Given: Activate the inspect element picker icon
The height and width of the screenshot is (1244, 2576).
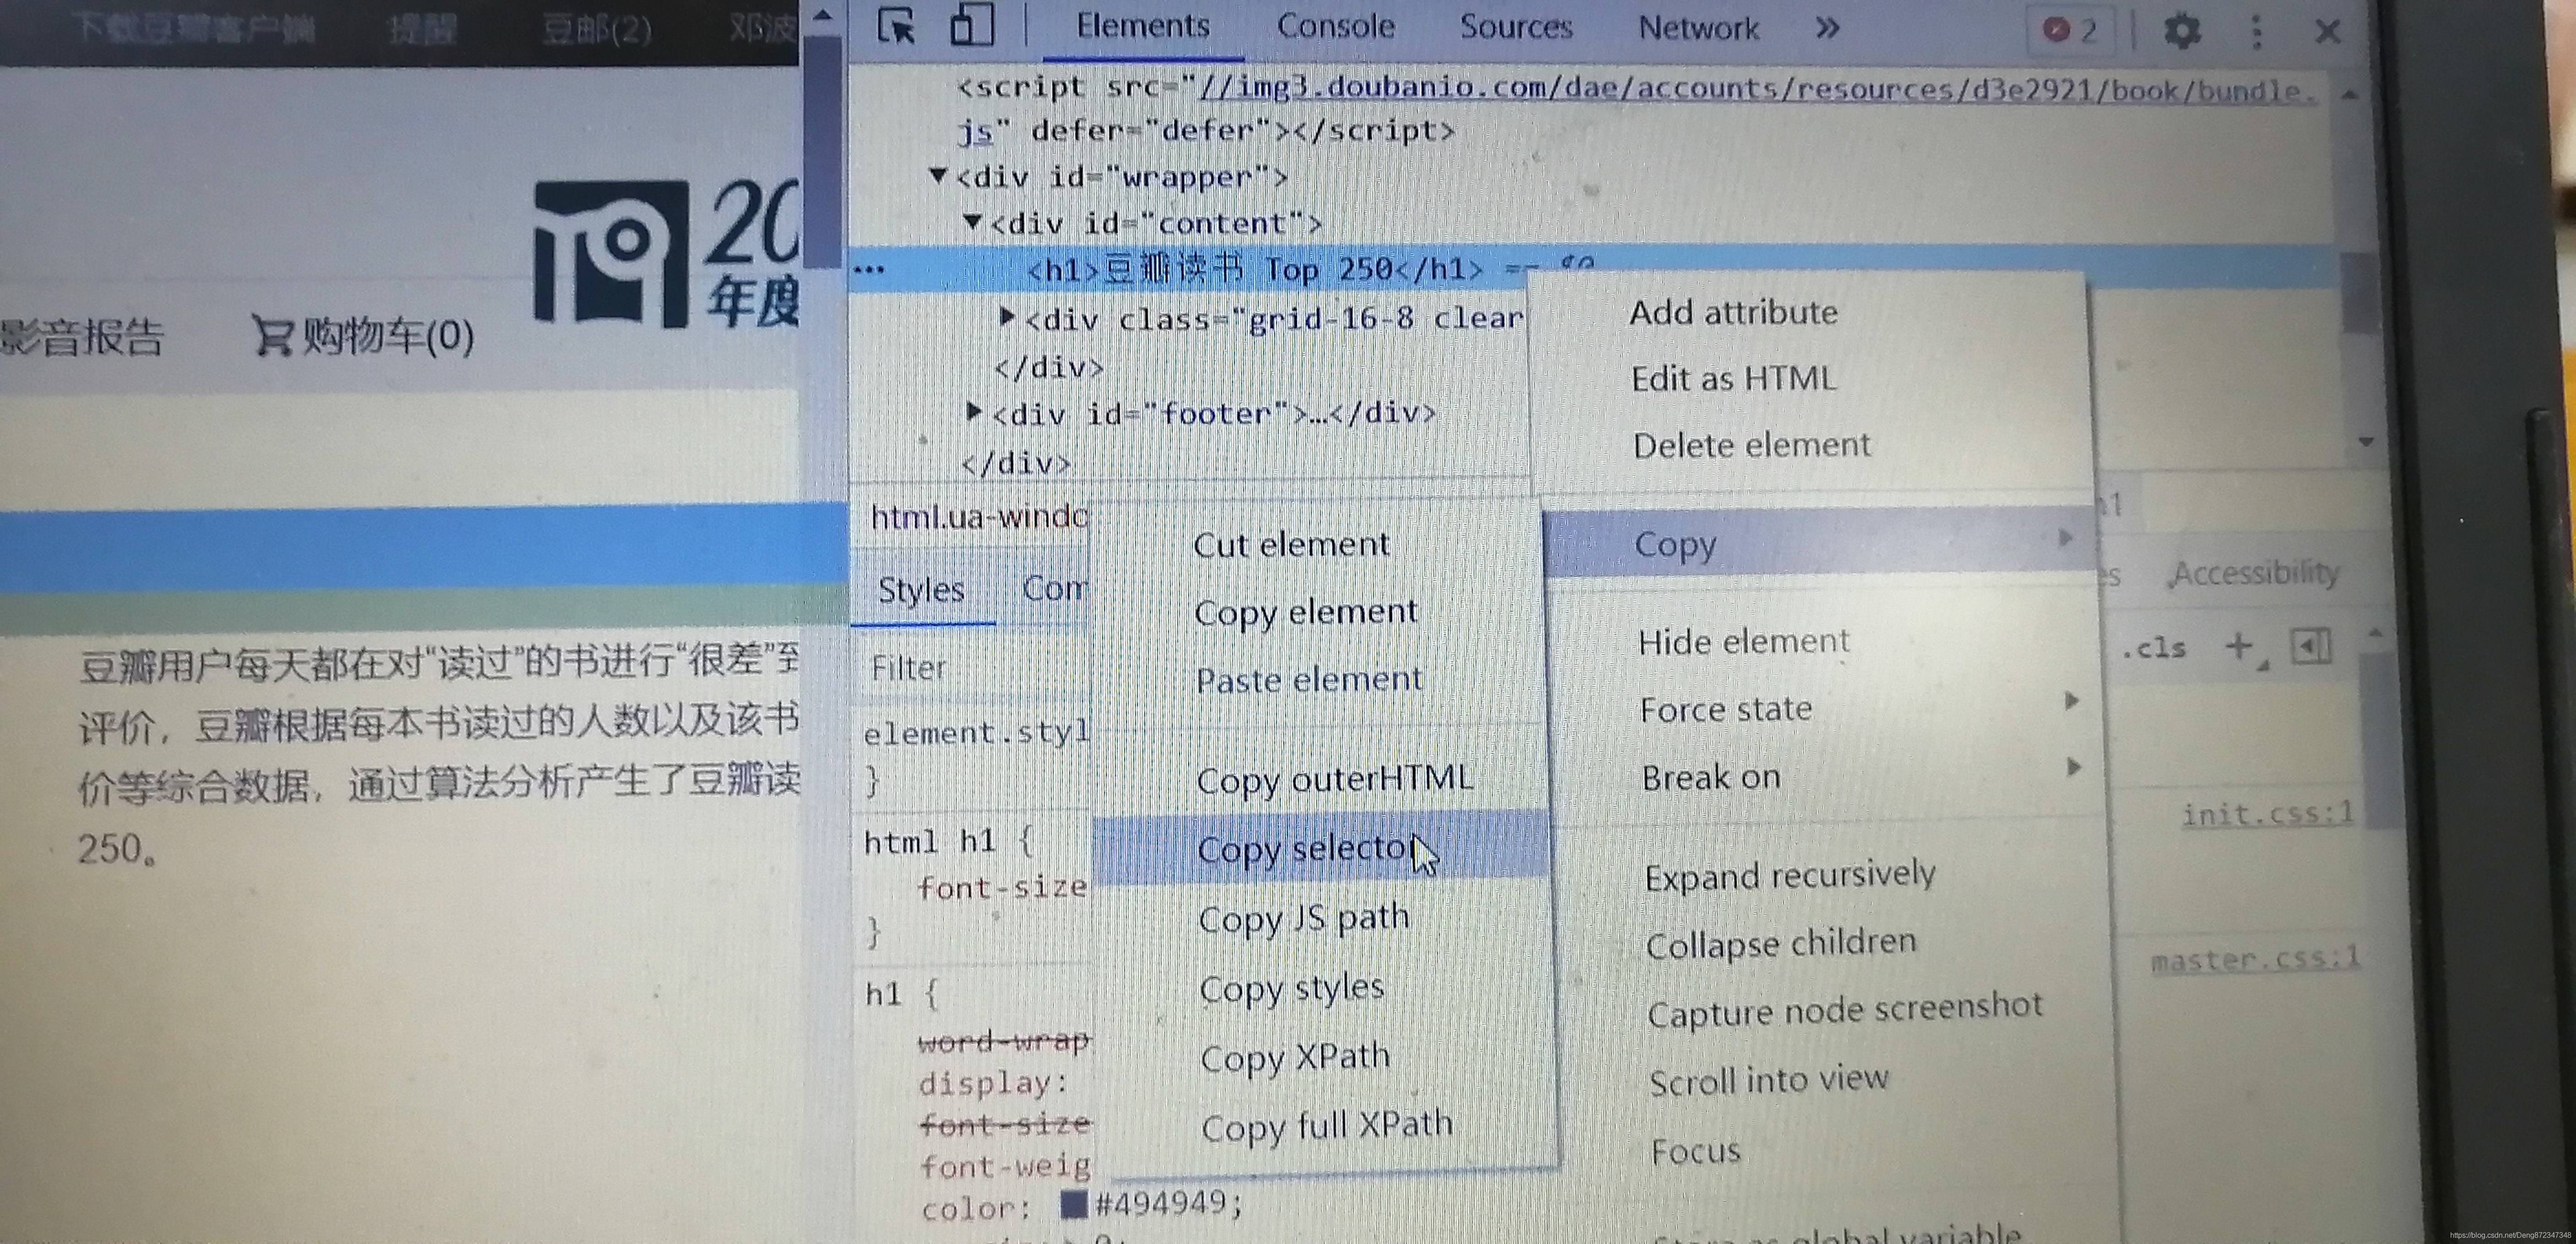Looking at the screenshot, I should pyautogui.click(x=896, y=26).
